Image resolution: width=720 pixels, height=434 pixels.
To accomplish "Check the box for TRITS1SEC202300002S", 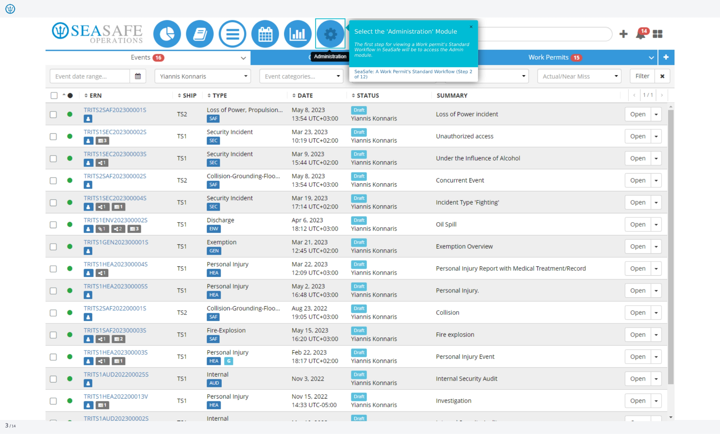I will [x=53, y=137].
